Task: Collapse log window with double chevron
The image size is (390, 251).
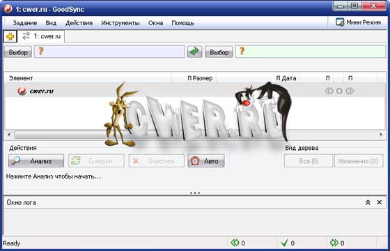Action: 368,202
